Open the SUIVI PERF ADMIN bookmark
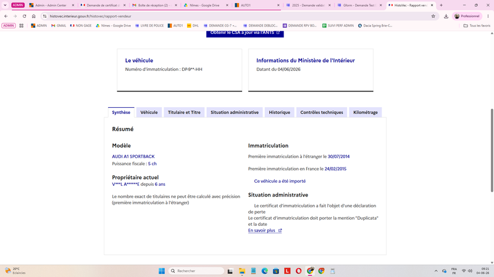 338,25
